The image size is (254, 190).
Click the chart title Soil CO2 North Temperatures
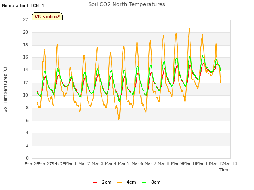127,4
